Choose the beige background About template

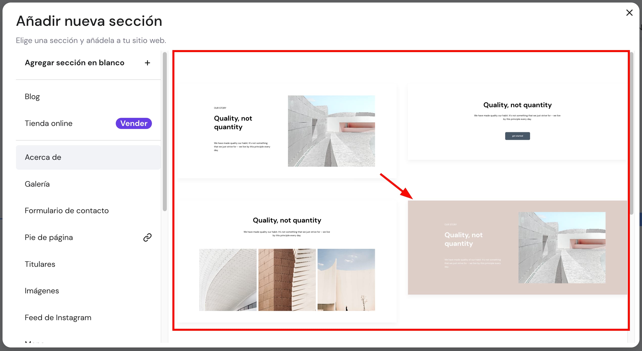click(517, 247)
